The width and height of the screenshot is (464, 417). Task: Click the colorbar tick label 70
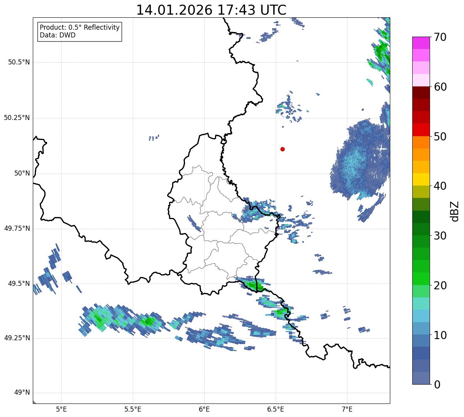[x=440, y=37]
